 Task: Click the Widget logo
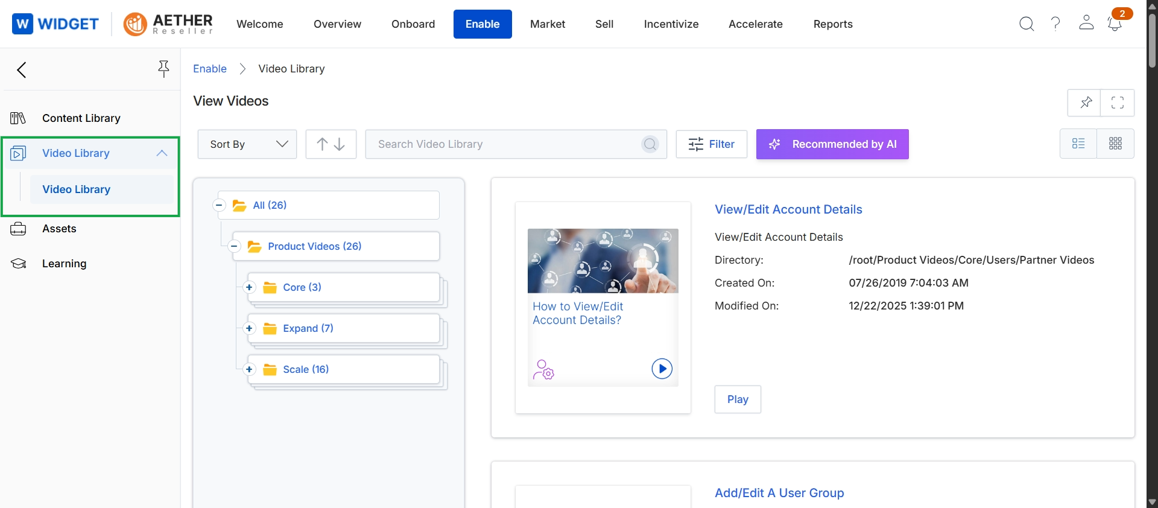coord(55,24)
